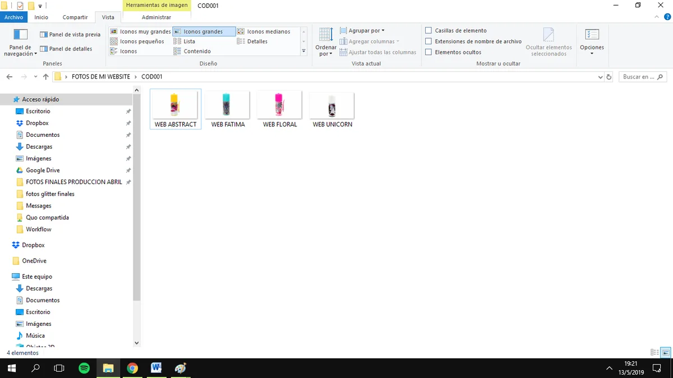673x378 pixels.
Task: Show Extensiones de nombre de archivo
Action: 429,41
